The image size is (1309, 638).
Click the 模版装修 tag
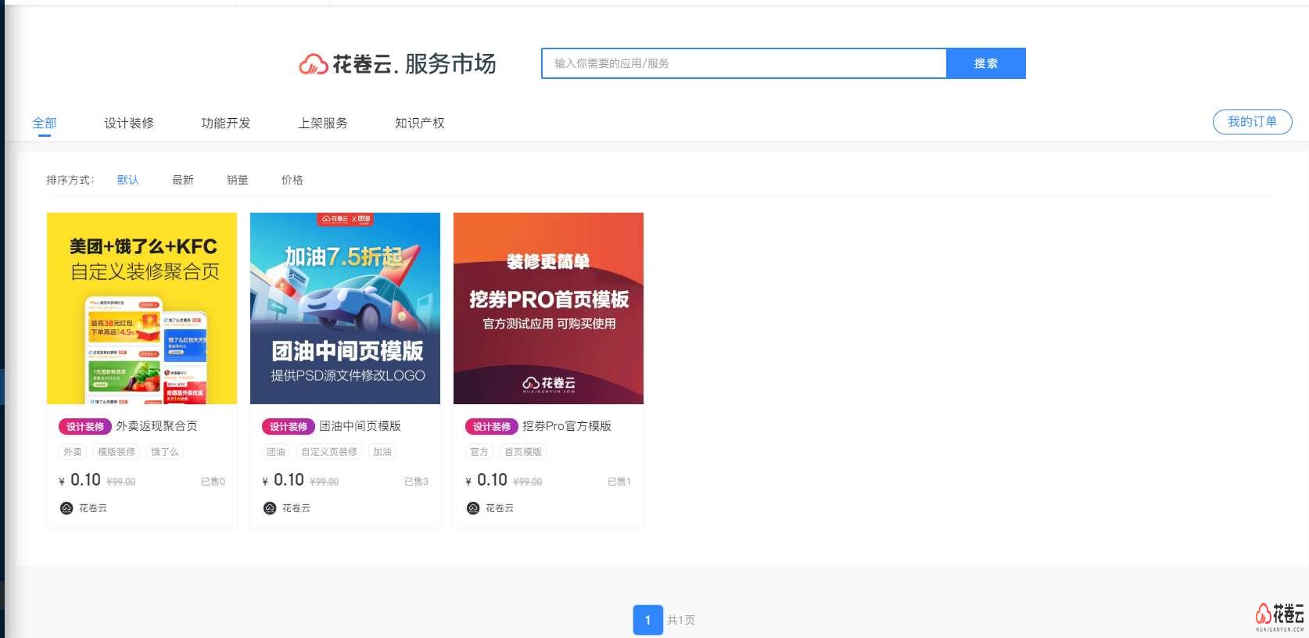click(x=117, y=452)
